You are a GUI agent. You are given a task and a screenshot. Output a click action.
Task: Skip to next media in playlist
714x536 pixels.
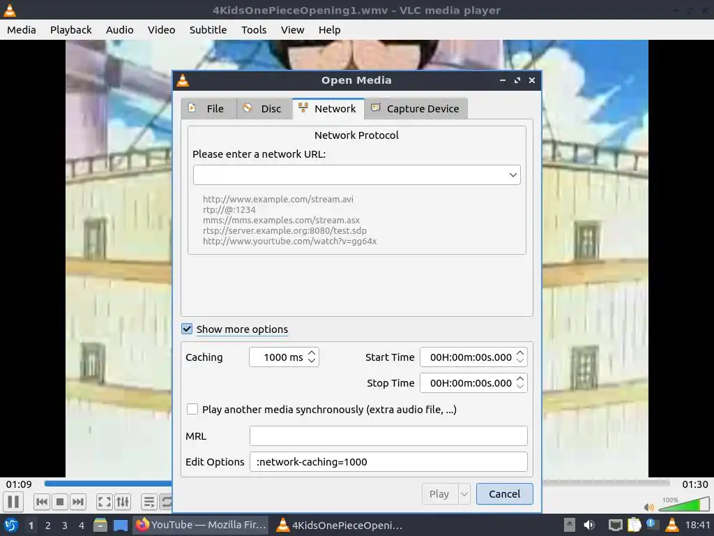tap(78, 502)
